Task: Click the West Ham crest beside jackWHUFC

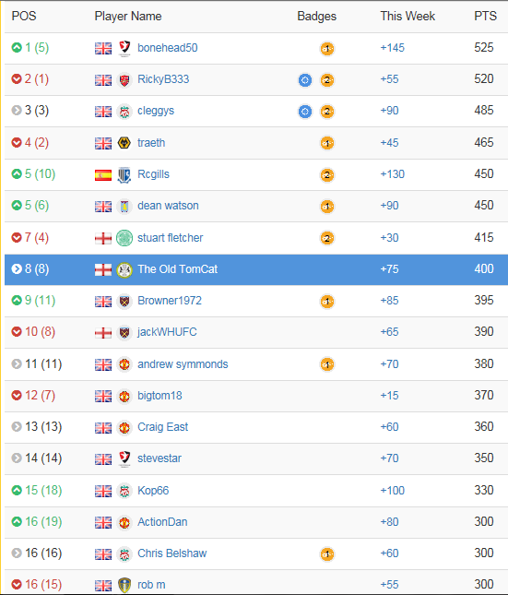Action: coord(124,332)
